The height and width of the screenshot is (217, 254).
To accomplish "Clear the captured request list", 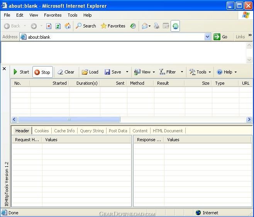I will [66, 72].
